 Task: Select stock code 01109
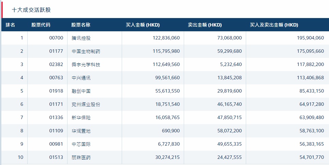pyautogui.click(x=56, y=131)
